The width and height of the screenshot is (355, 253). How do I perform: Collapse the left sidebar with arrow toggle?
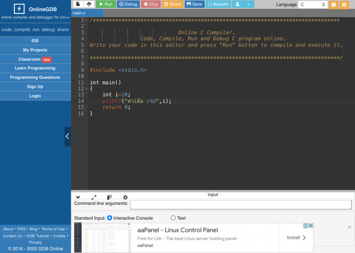67,136
